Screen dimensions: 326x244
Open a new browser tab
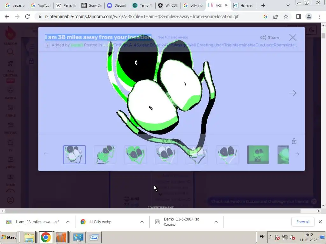tap(263, 5)
